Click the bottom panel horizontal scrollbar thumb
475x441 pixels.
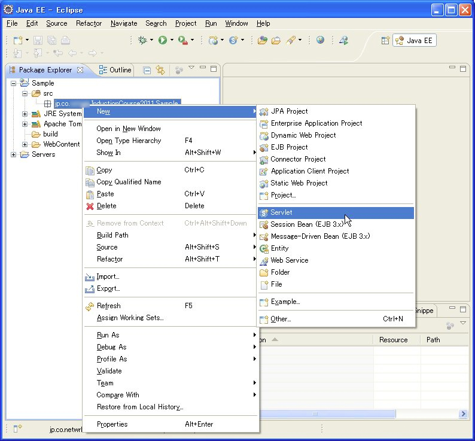(327, 413)
